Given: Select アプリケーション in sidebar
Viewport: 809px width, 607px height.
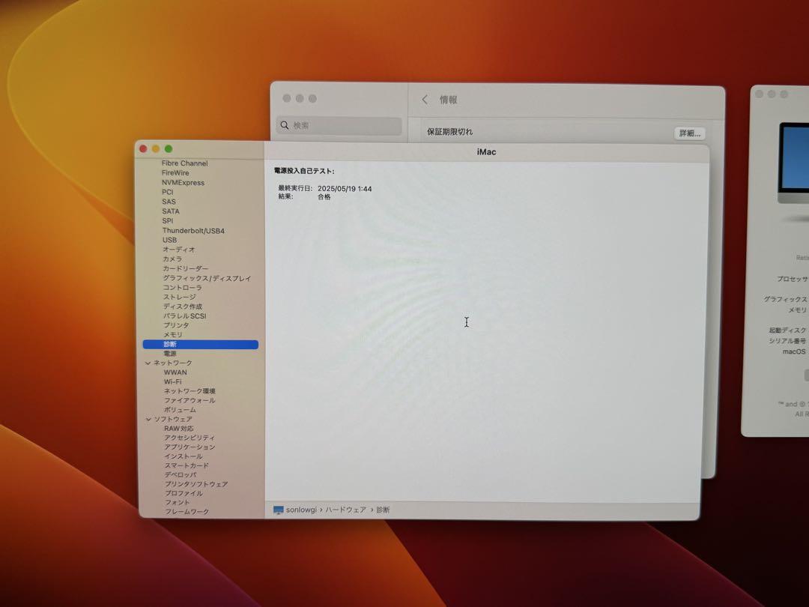Looking at the screenshot, I should tap(190, 447).
